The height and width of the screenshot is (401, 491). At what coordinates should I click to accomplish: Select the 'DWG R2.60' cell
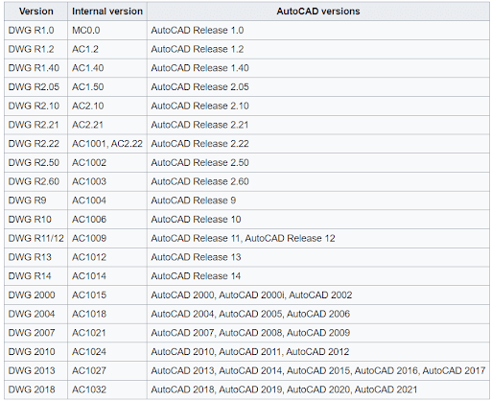pyautogui.click(x=35, y=181)
